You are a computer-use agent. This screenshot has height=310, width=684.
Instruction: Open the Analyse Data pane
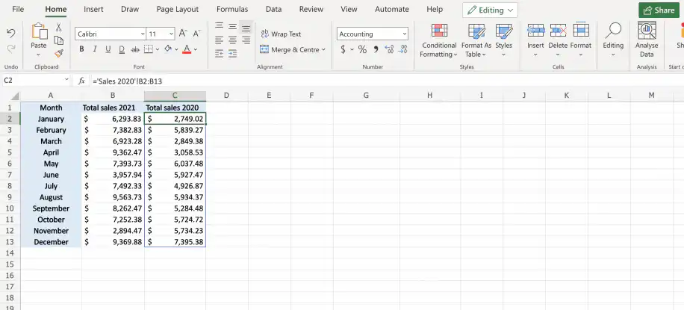coord(647,40)
